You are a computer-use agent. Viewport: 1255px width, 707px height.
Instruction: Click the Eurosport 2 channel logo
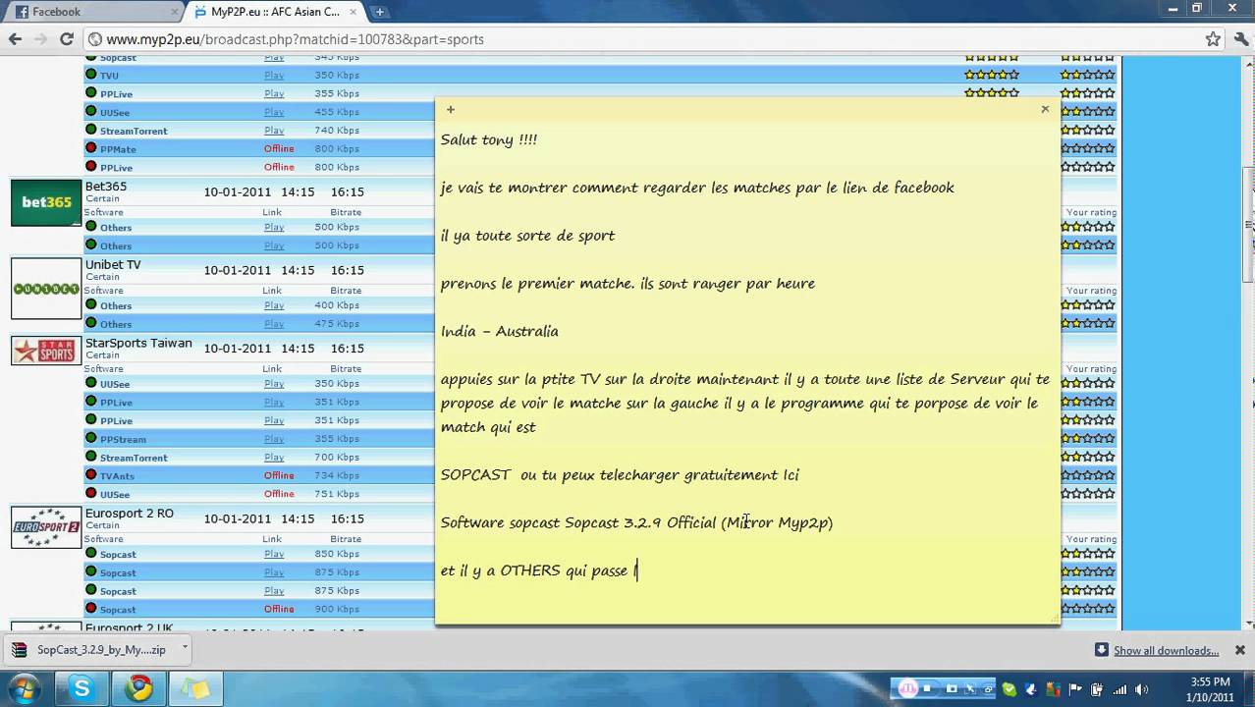[x=46, y=527]
